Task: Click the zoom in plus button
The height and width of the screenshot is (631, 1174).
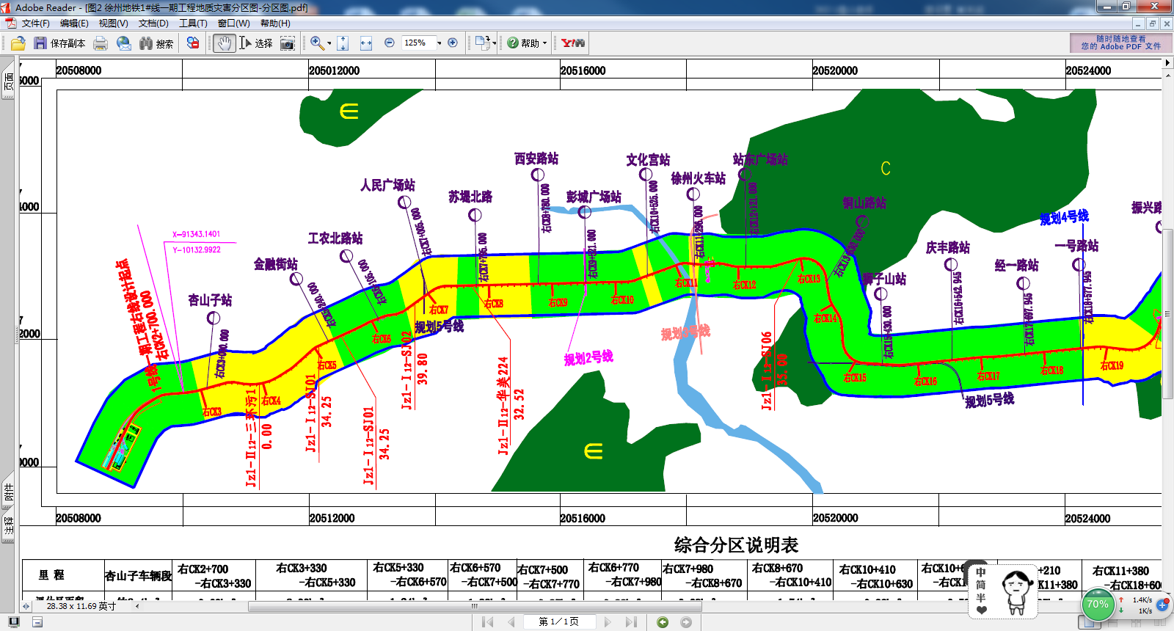Action: click(x=453, y=43)
